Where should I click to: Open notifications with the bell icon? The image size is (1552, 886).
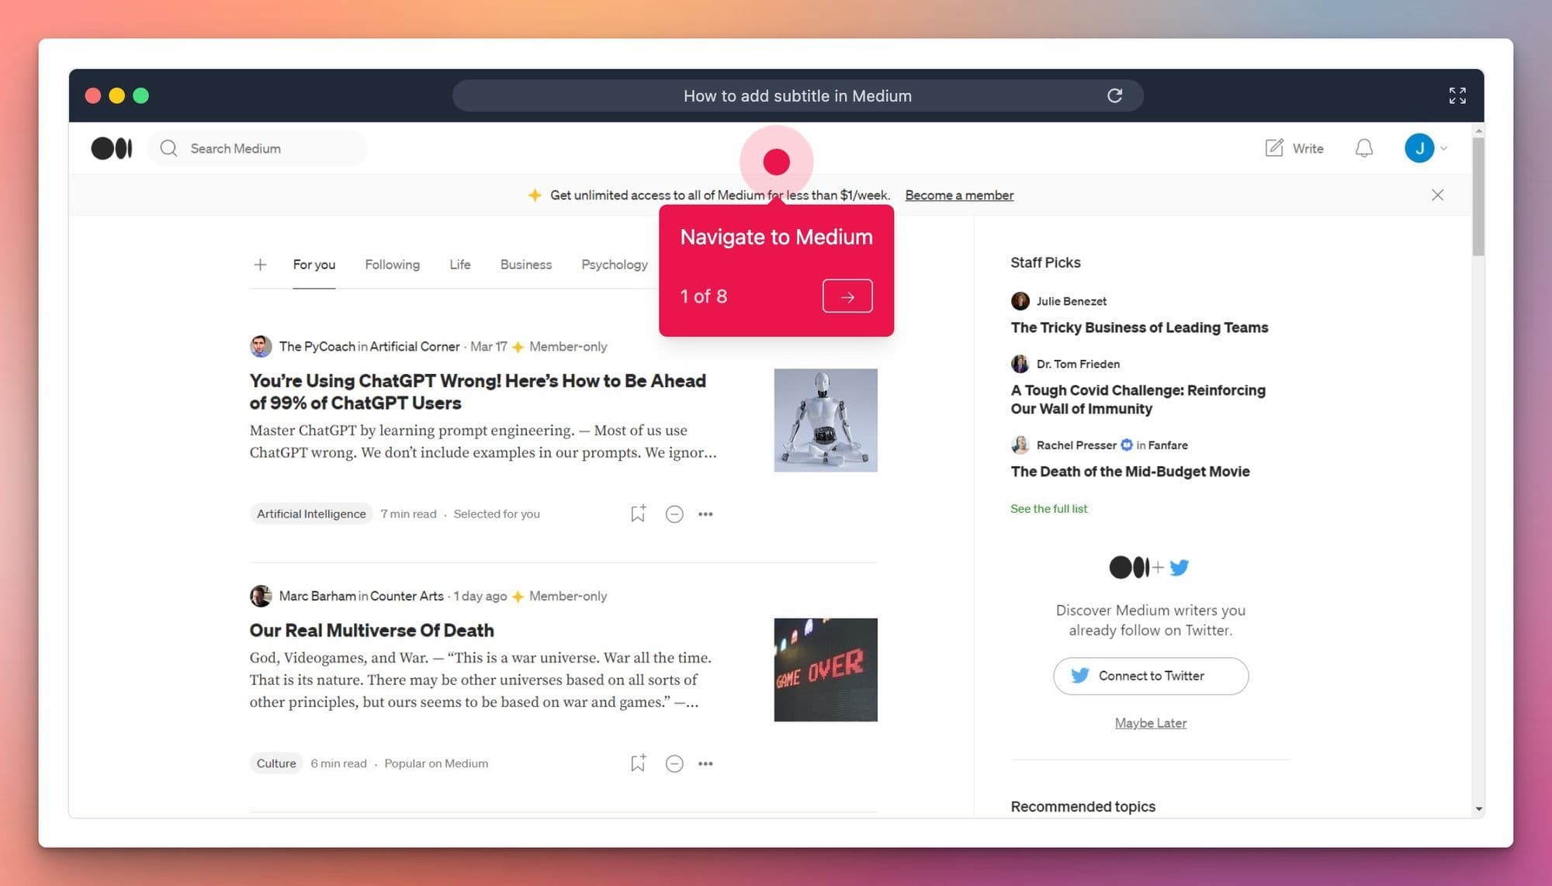coord(1364,147)
